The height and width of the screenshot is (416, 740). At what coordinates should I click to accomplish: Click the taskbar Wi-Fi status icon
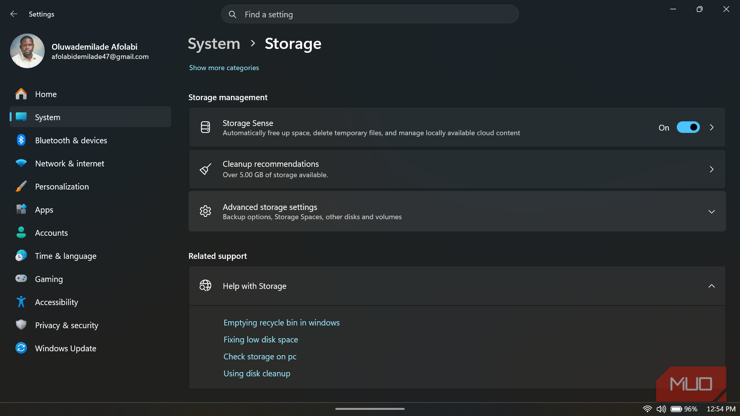647,409
